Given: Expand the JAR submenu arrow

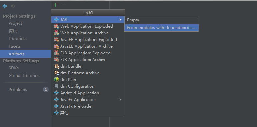Looking at the screenshot, I should [x=120, y=20].
